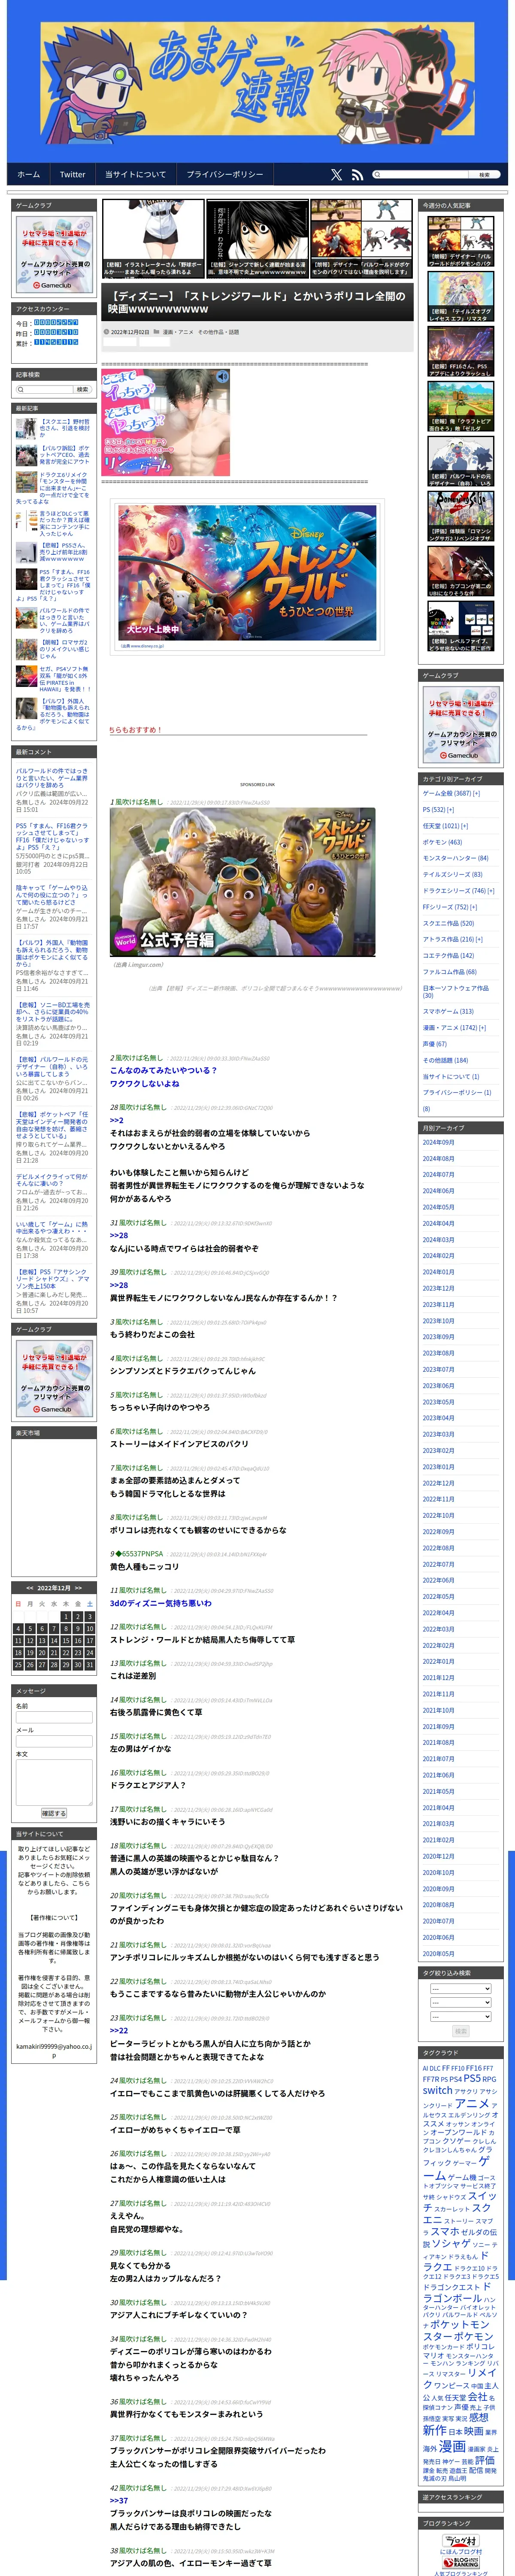Screen dimensions: 515x2576
Task: Open the top white-cap illustrator article thumbnail
Action: click(154, 239)
